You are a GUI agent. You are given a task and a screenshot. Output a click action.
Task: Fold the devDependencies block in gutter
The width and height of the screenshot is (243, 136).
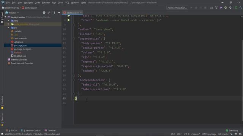click(74, 80)
